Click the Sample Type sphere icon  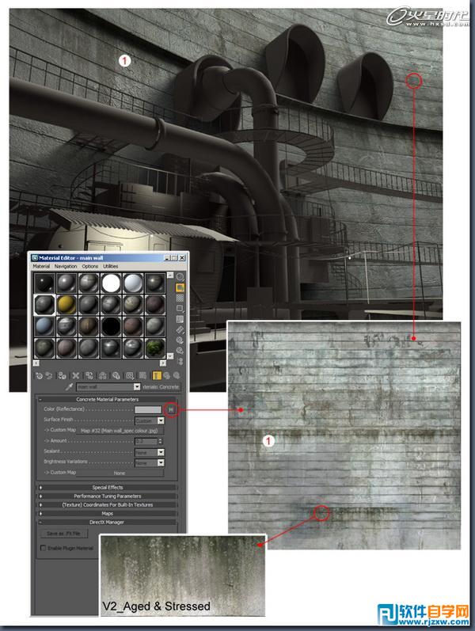tap(180, 276)
